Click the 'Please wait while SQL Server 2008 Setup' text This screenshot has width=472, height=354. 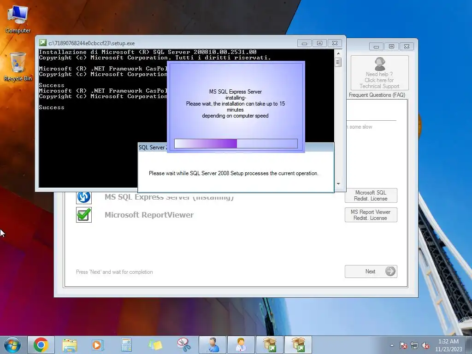click(x=234, y=173)
